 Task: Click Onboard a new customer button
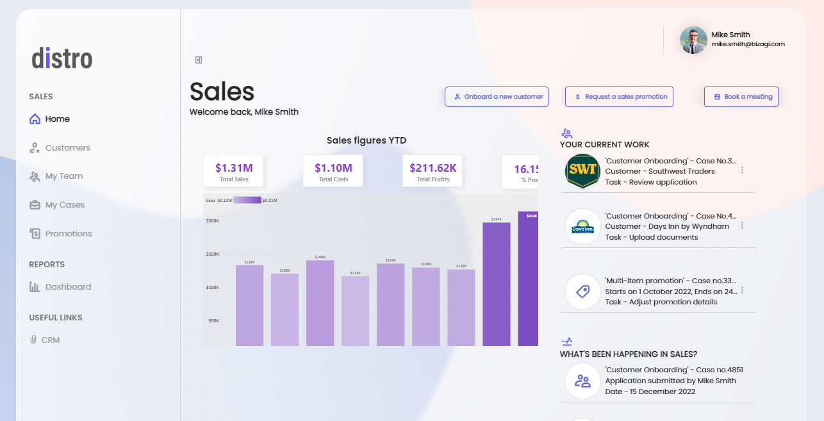pyautogui.click(x=497, y=97)
